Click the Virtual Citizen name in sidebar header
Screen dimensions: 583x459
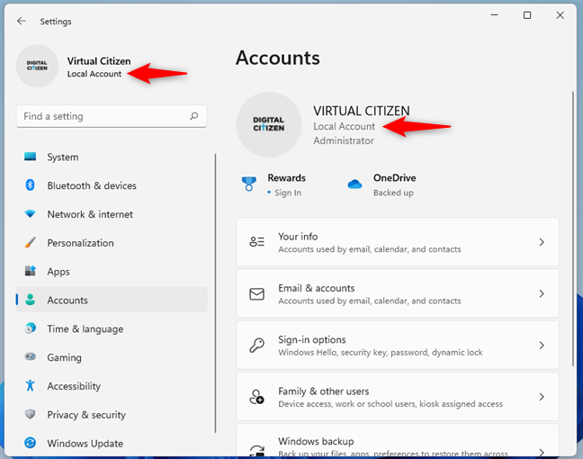[x=99, y=61]
